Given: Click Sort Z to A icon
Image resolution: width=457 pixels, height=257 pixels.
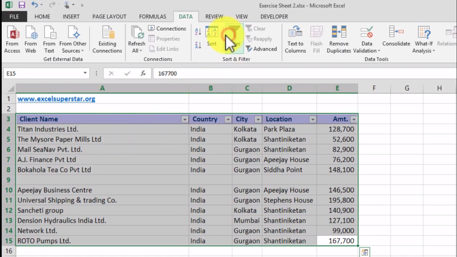Looking at the screenshot, I should (198, 45).
